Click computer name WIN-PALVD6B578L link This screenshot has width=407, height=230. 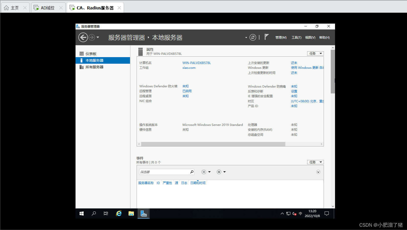197,63
